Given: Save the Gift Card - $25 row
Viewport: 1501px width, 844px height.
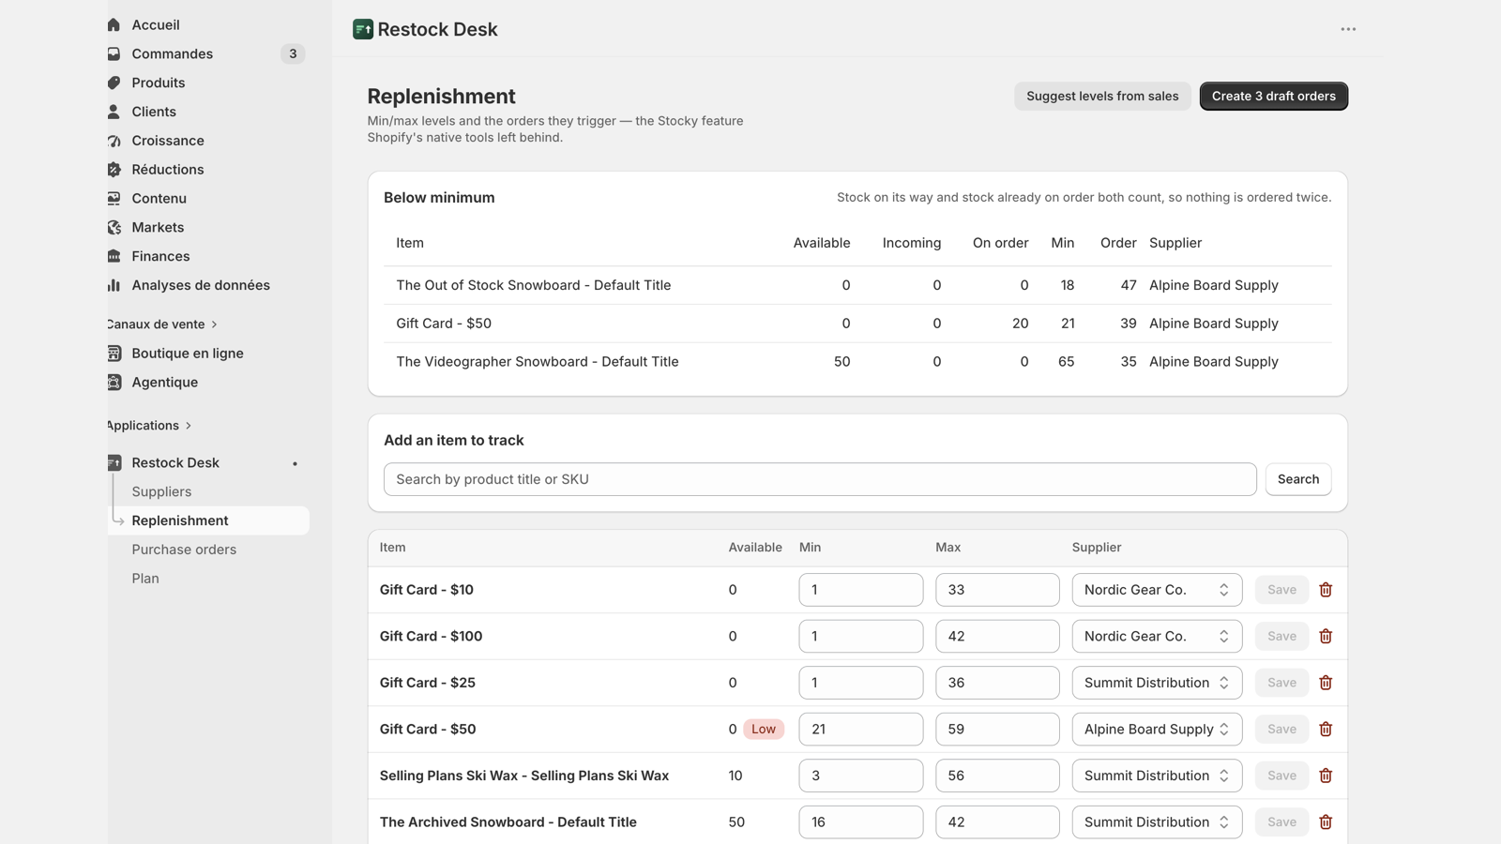Looking at the screenshot, I should click(x=1281, y=683).
